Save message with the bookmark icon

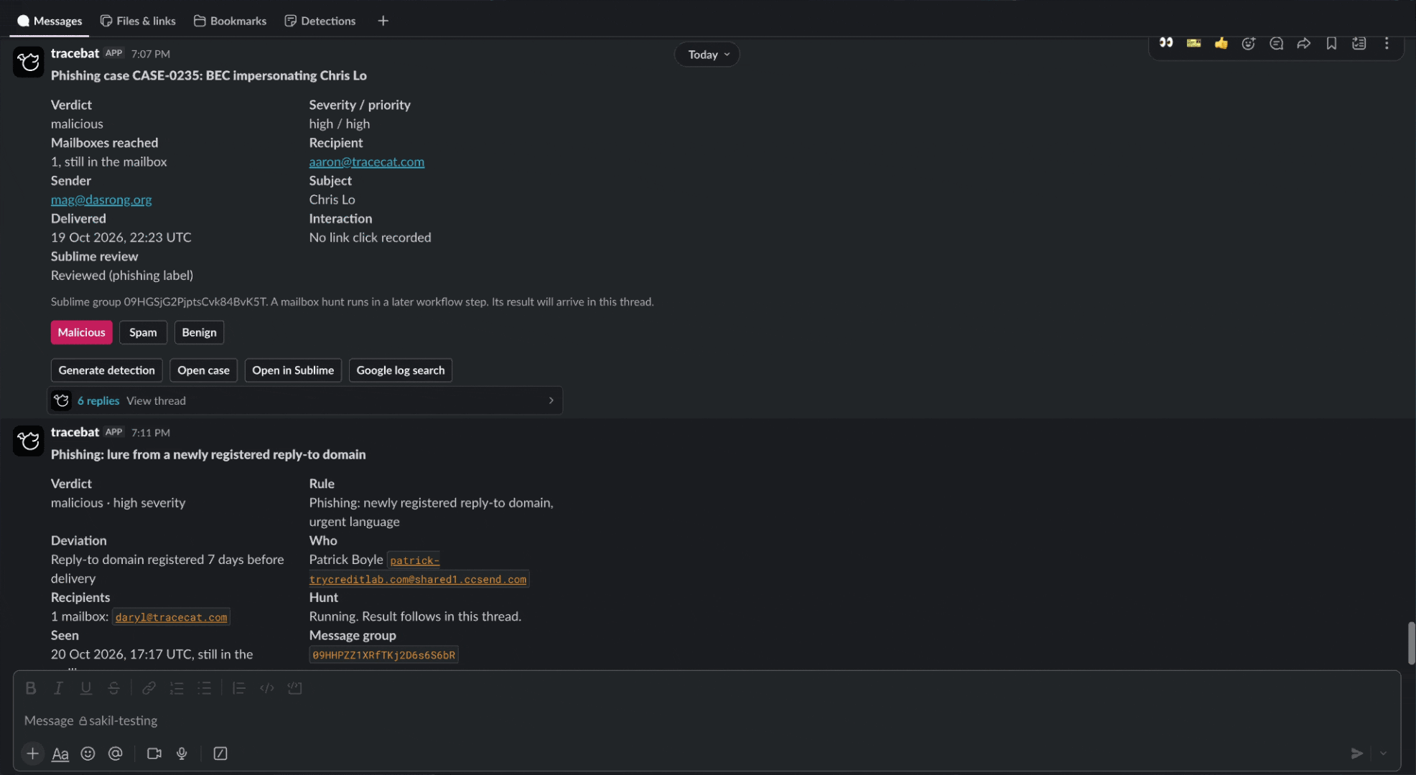click(x=1331, y=43)
